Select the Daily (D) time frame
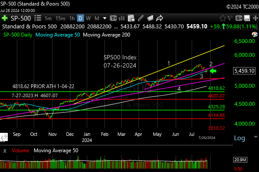259x172 pixels. tap(80, 18)
